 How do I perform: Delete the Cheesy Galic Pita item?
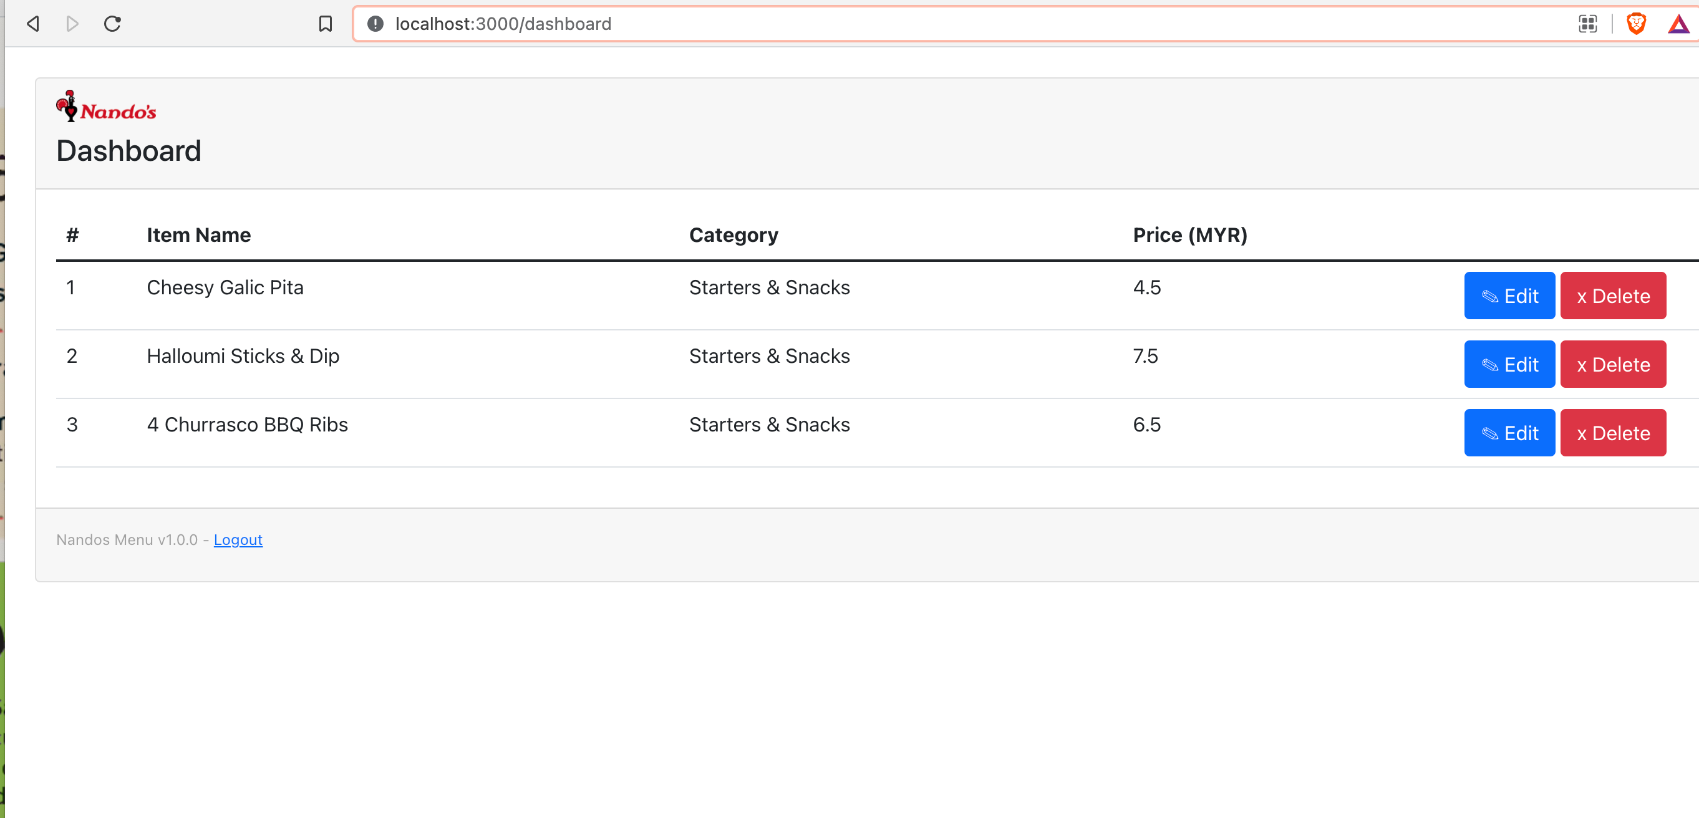tap(1612, 296)
